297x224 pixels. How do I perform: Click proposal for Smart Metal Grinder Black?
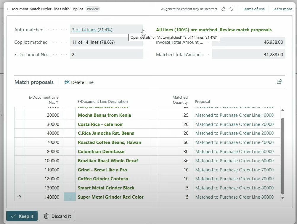coord(234,188)
